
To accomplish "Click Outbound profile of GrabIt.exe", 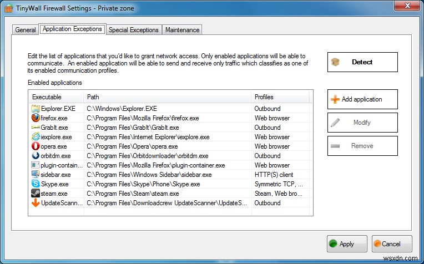I will coord(267,128).
